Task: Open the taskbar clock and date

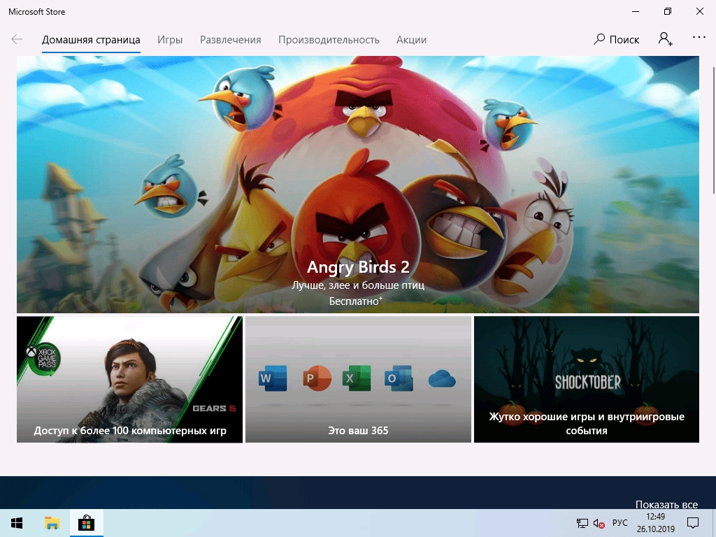Action: click(656, 523)
